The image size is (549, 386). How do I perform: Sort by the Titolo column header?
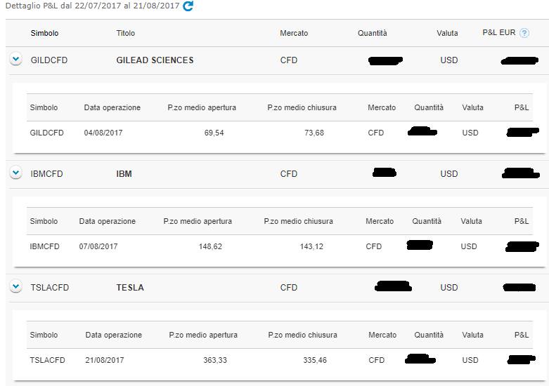[125, 33]
